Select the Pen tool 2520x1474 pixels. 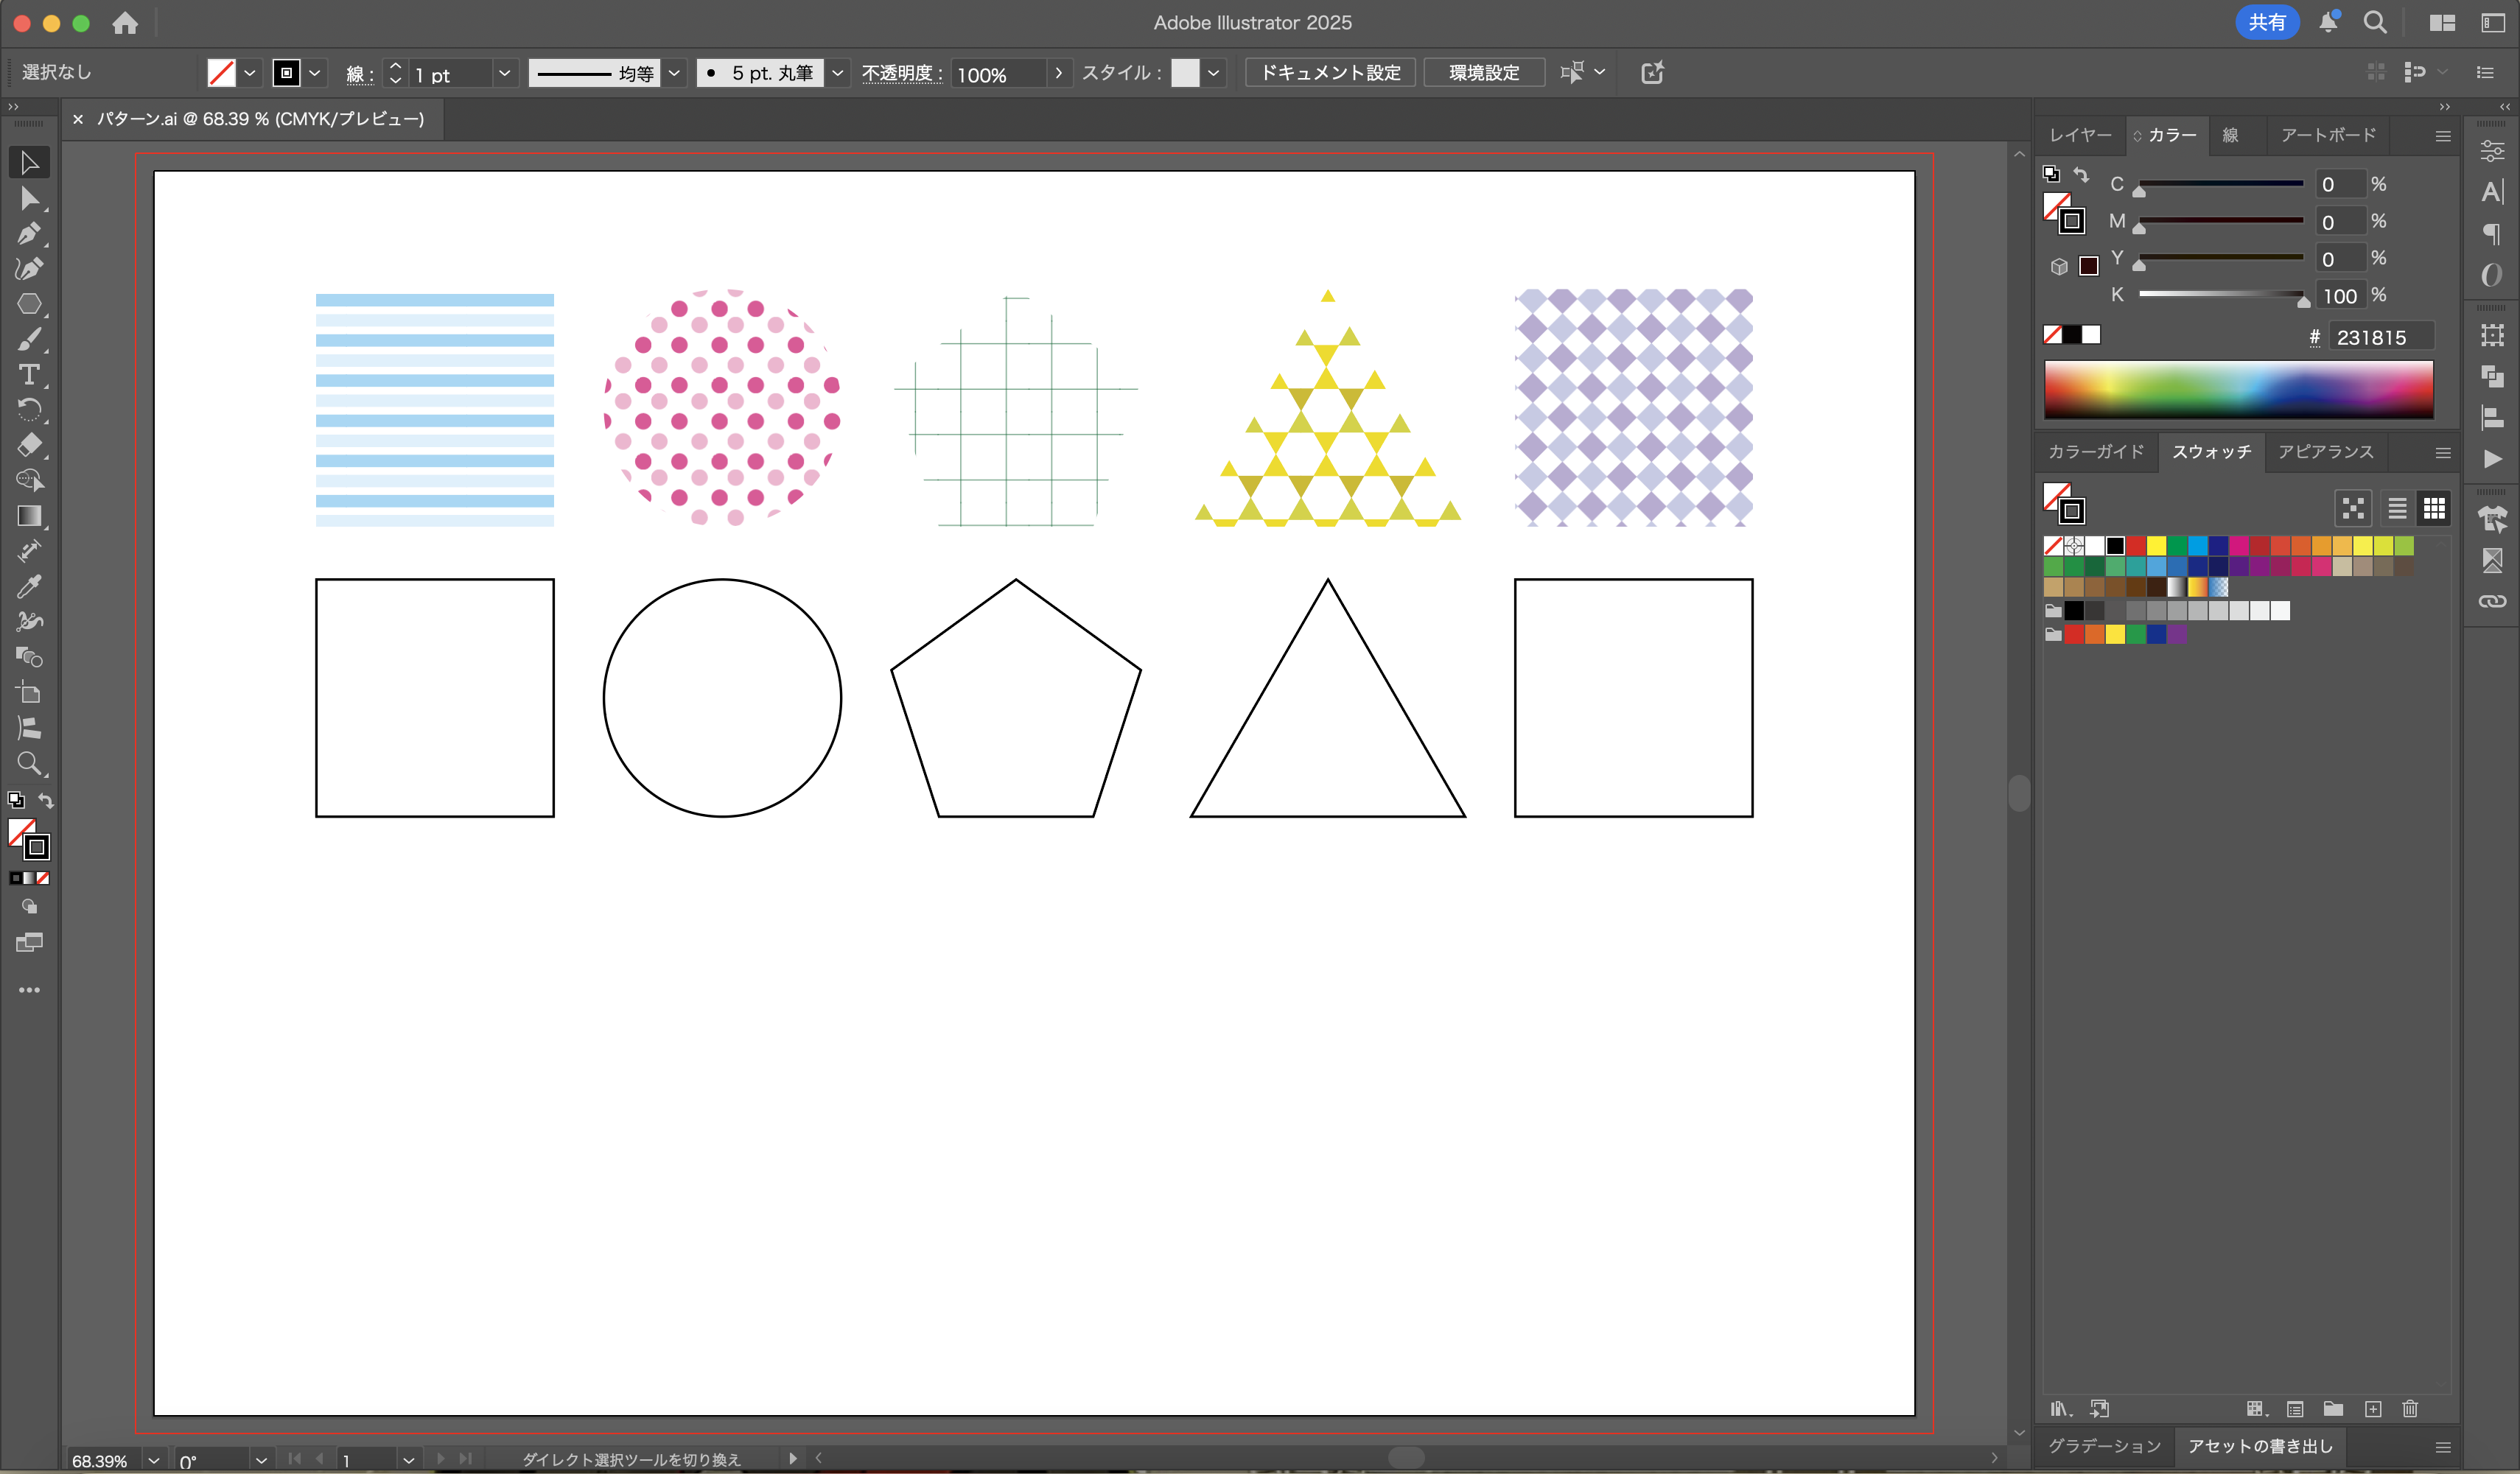click(29, 233)
